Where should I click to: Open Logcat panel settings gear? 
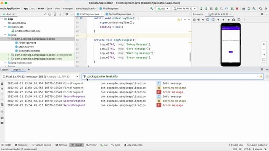[262, 69]
